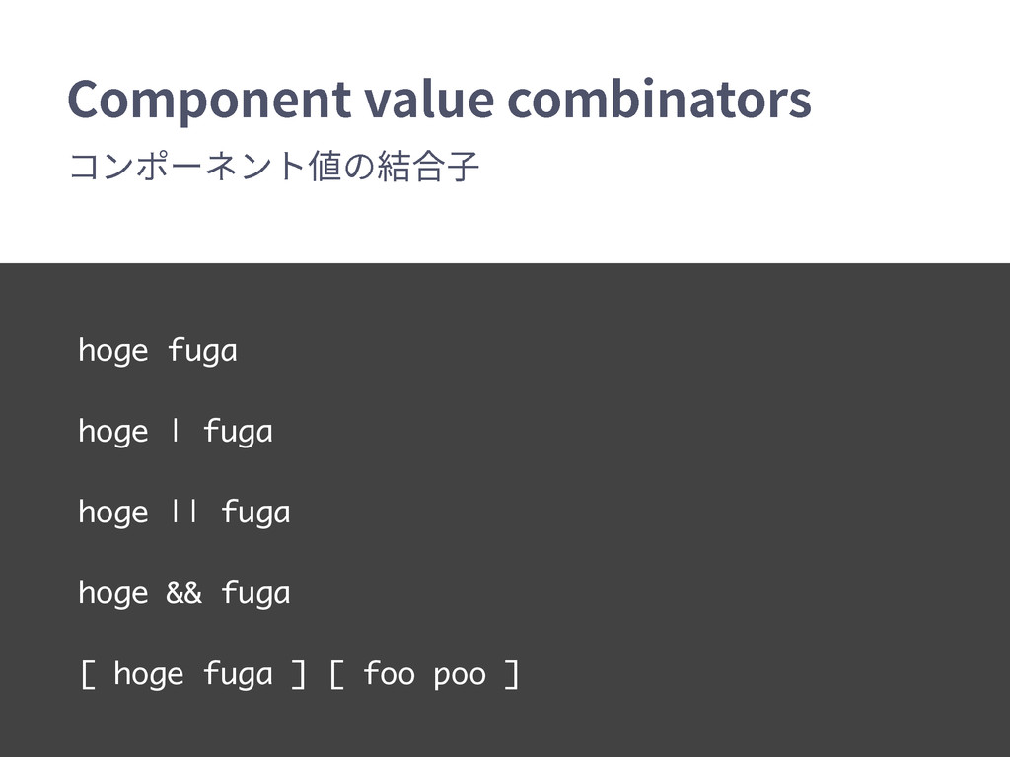Image resolution: width=1010 pixels, height=757 pixels.
Task: Click "hoge" before the double ampersand
Action: click(x=112, y=593)
